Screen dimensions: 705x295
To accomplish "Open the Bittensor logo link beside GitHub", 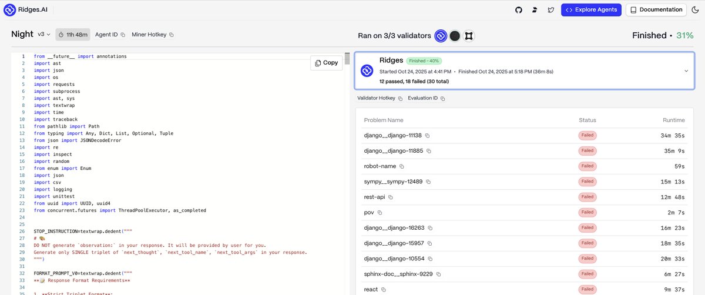I will coord(535,10).
